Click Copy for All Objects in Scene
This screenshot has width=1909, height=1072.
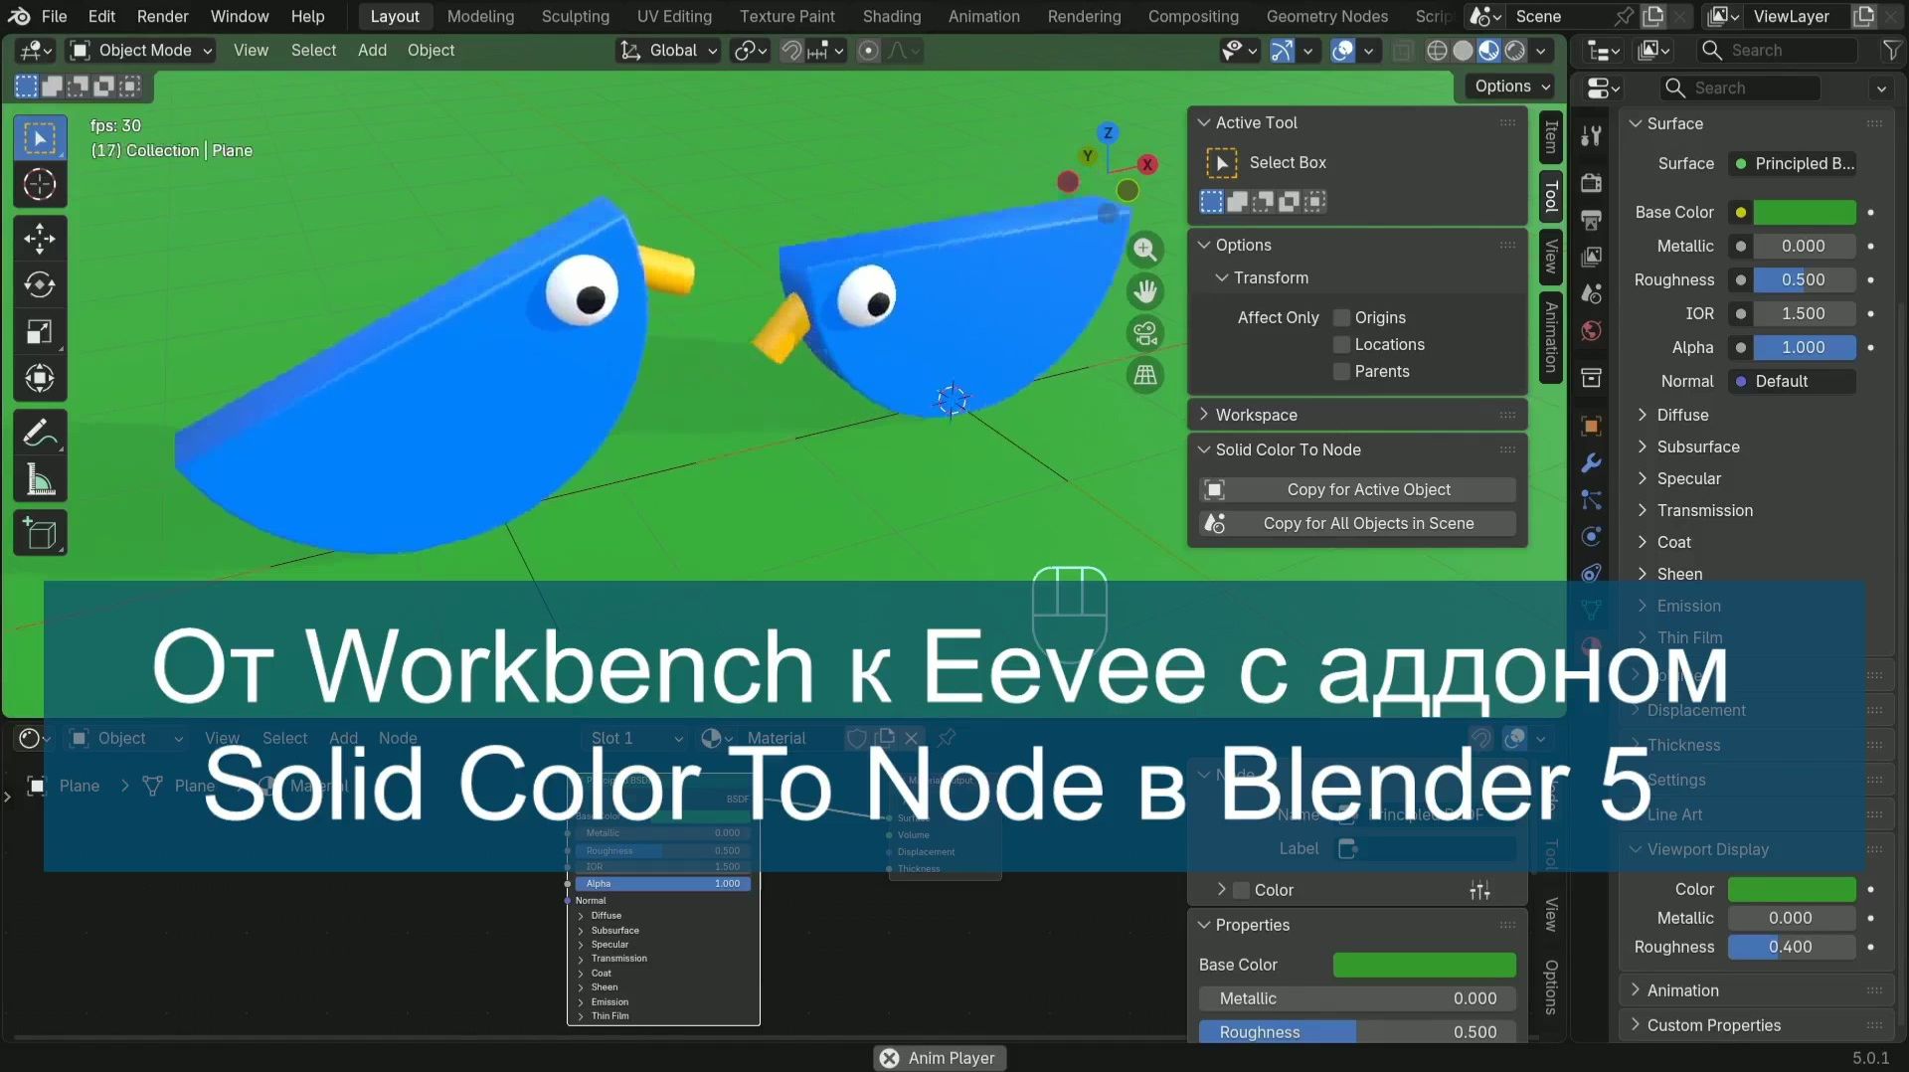point(1357,523)
